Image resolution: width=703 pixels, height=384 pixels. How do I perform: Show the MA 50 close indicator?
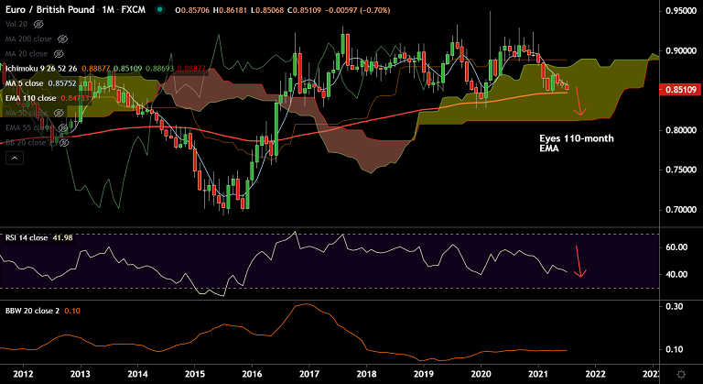(59, 113)
